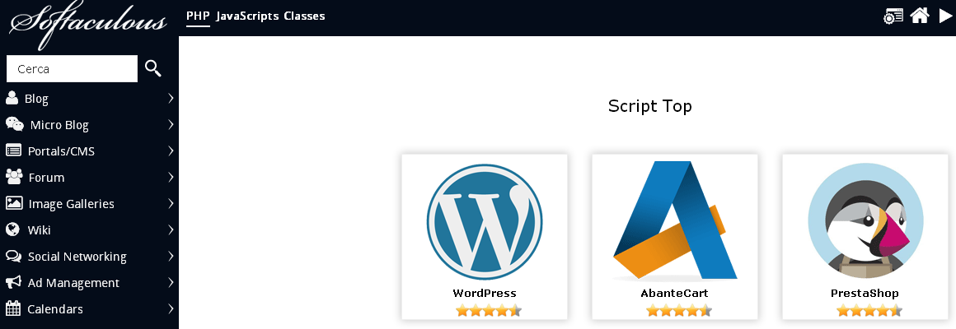Expand the Micro Blog chevron
The width and height of the screenshot is (956, 329).
click(171, 124)
